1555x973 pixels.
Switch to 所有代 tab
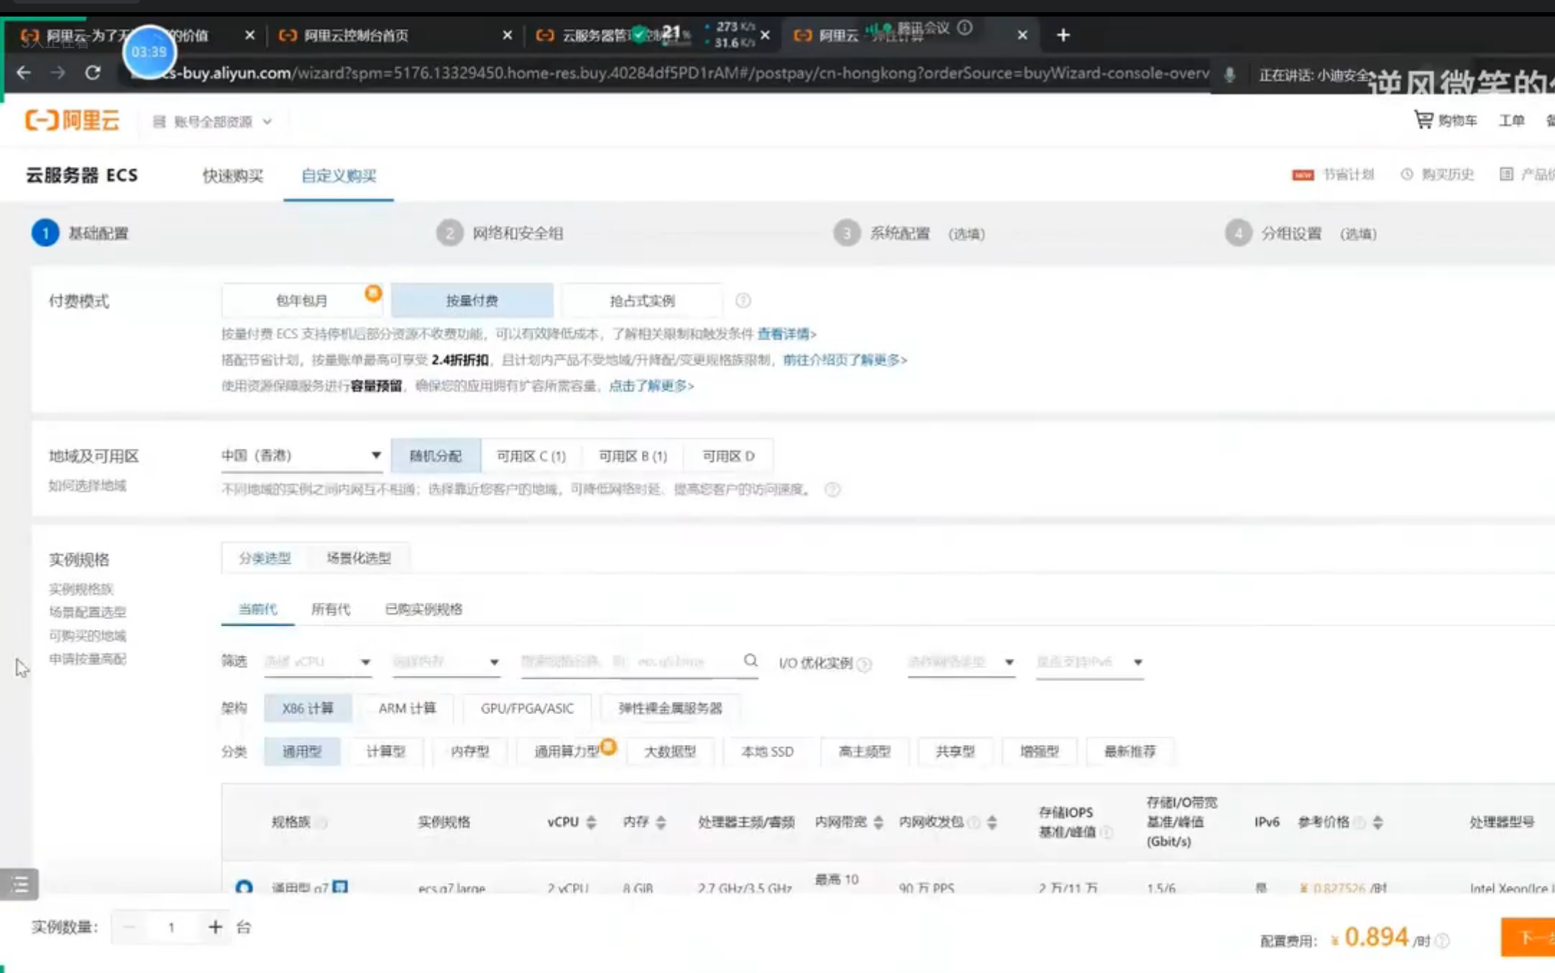pos(330,609)
